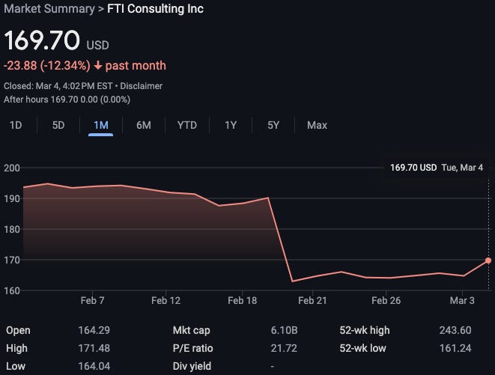Click the 180 y-axis label

coord(12,229)
